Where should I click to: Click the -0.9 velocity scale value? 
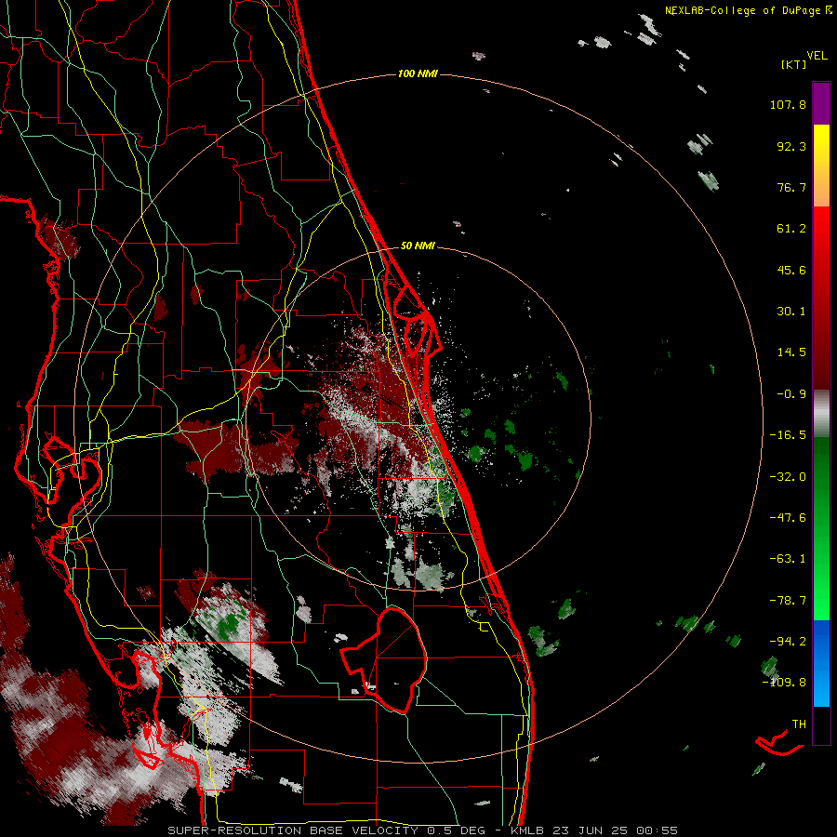(x=791, y=394)
